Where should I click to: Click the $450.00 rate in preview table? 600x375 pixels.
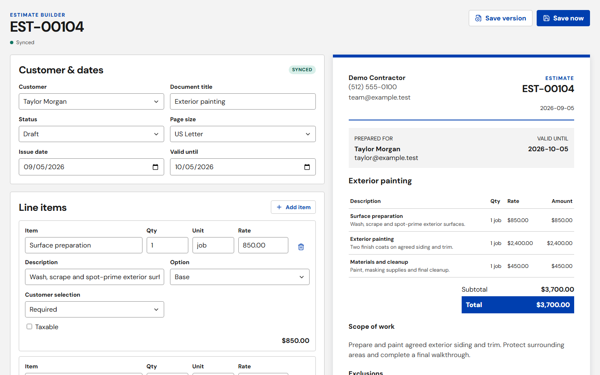click(x=518, y=266)
